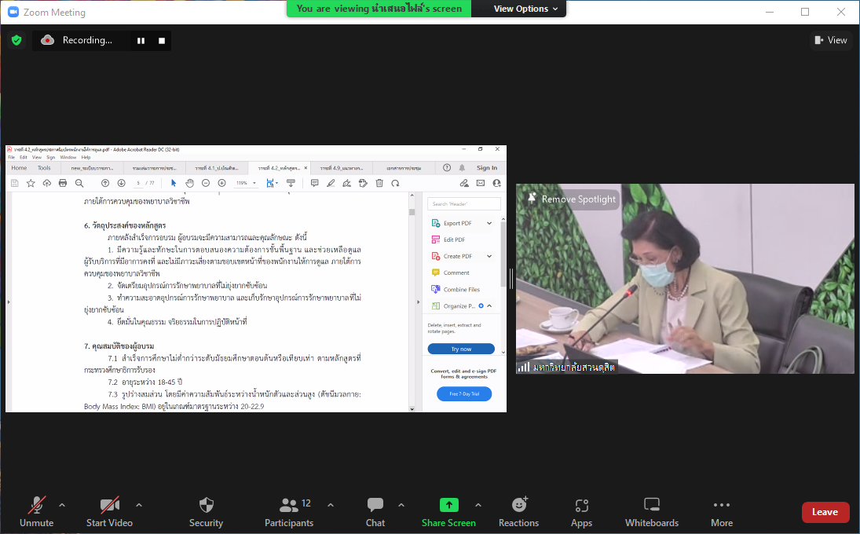Expand the video options arrow beside Start Video
The height and width of the screenshot is (534, 860).
(x=139, y=505)
